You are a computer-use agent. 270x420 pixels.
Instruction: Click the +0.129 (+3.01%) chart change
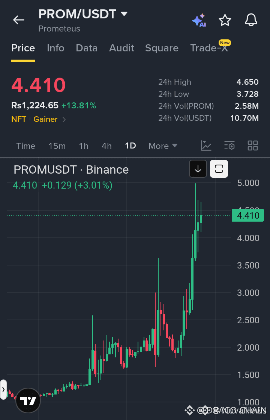(x=77, y=185)
